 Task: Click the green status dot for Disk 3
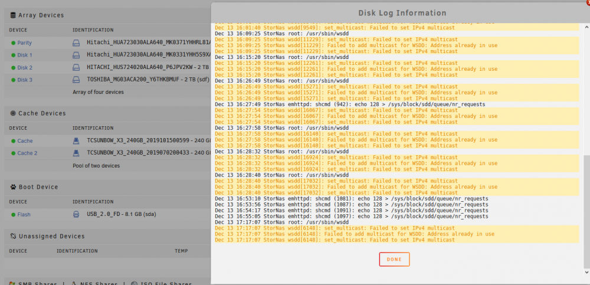(14, 80)
